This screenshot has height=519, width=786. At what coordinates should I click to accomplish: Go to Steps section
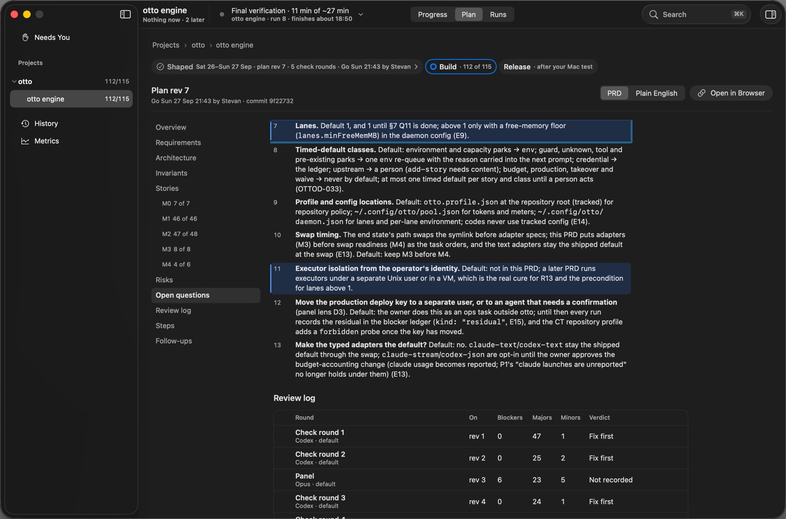pos(165,325)
